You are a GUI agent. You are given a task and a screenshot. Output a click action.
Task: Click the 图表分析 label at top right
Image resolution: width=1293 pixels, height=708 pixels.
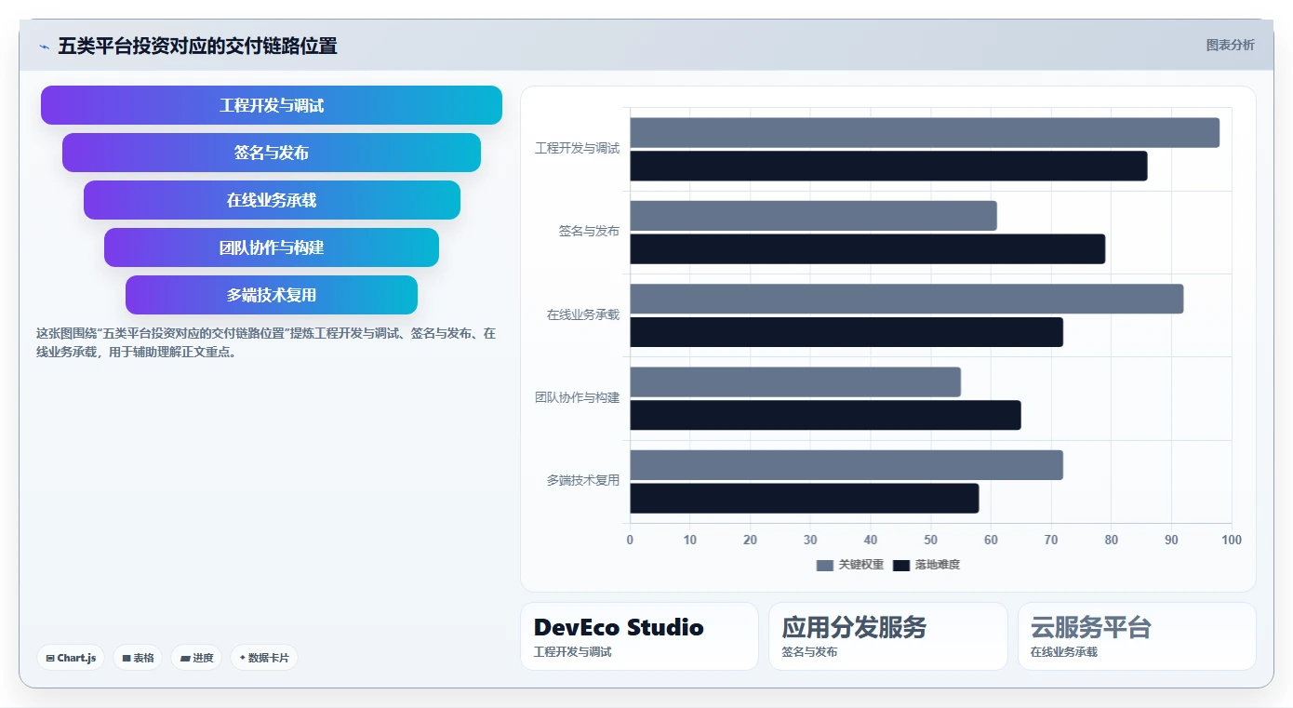(1230, 45)
